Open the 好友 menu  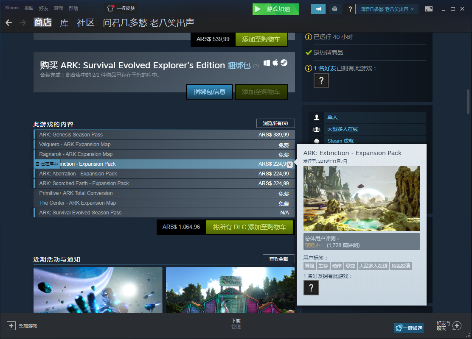click(x=44, y=8)
